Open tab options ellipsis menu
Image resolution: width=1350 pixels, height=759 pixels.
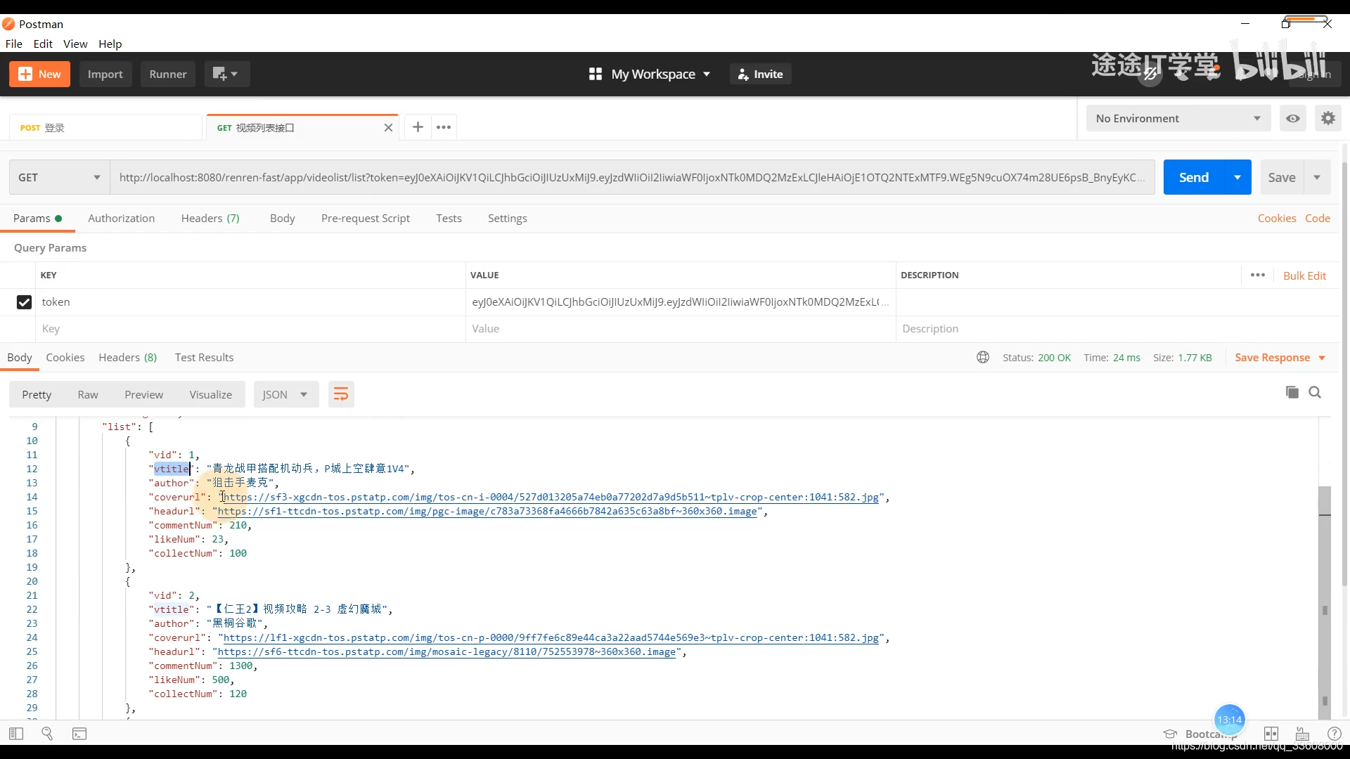444,127
